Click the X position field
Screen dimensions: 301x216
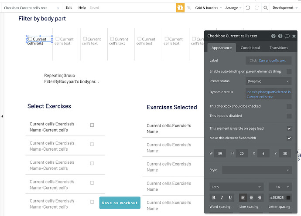(263, 153)
